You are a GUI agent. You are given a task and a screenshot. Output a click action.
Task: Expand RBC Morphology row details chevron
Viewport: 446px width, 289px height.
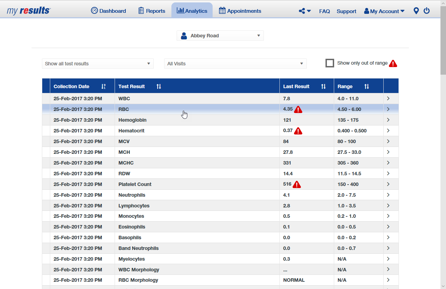pos(388,280)
